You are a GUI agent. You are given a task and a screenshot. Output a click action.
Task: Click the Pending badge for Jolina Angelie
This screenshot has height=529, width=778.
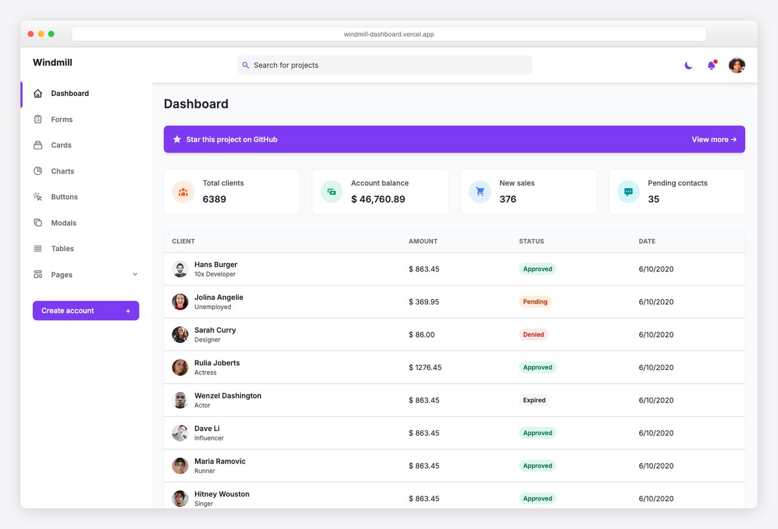coord(535,302)
